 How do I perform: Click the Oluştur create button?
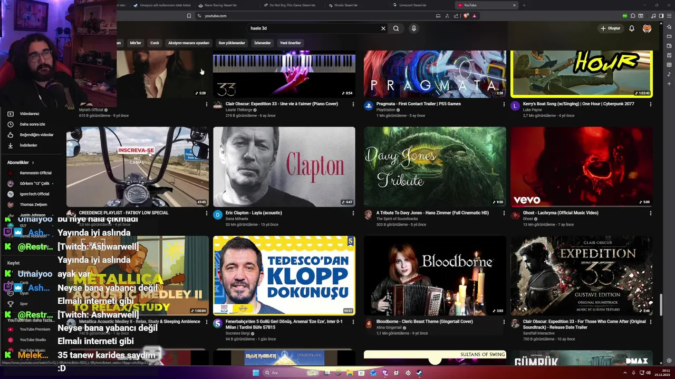click(611, 28)
